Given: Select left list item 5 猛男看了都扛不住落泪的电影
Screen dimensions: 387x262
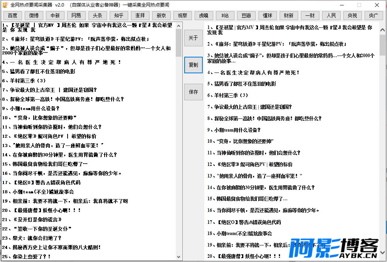Looking at the screenshot, I should (39, 72).
